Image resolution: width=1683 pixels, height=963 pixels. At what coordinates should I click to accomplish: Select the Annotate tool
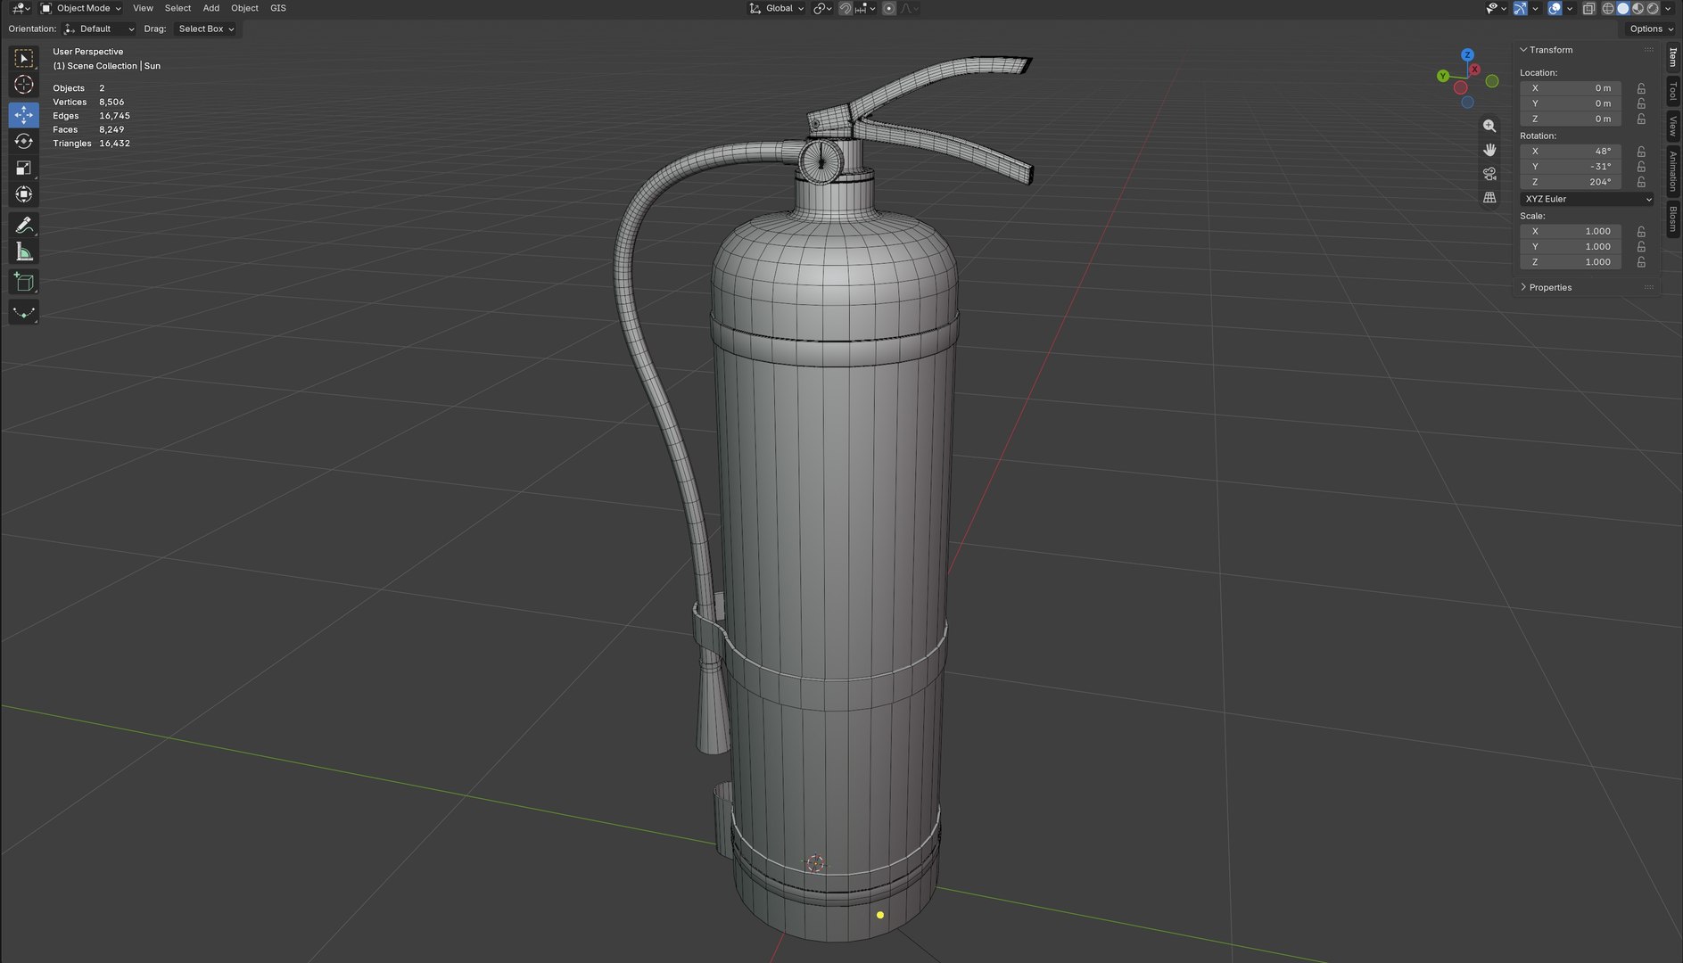pyautogui.click(x=24, y=225)
